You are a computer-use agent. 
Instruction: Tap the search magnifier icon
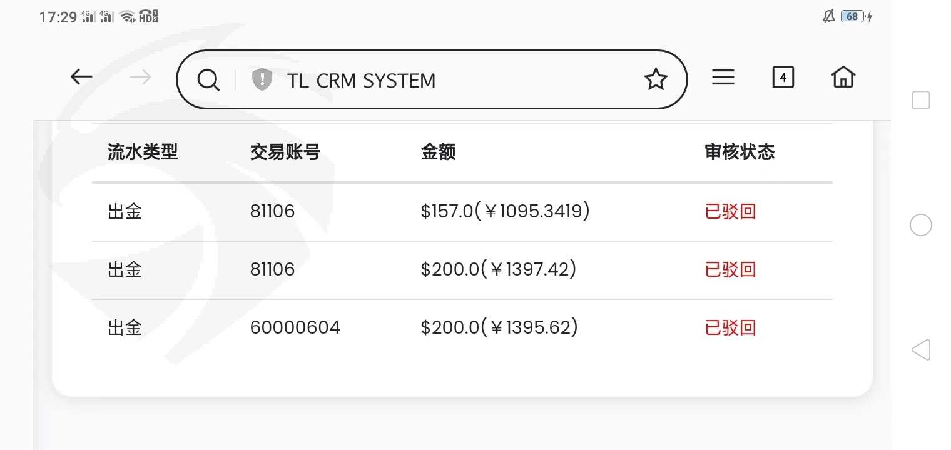coord(208,80)
